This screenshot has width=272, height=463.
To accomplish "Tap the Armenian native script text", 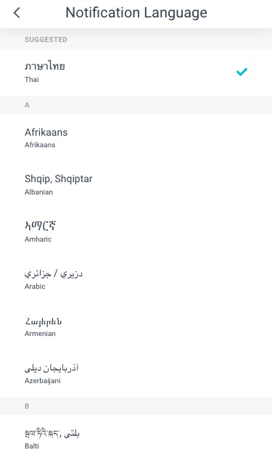I will tap(44, 321).
